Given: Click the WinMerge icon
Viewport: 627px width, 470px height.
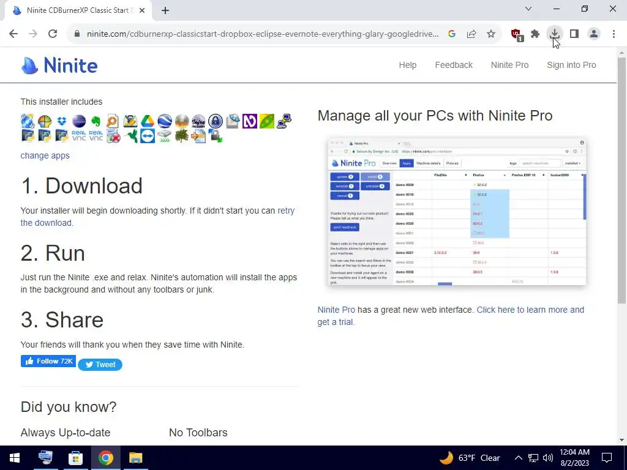Looking at the screenshot, I should [198, 136].
